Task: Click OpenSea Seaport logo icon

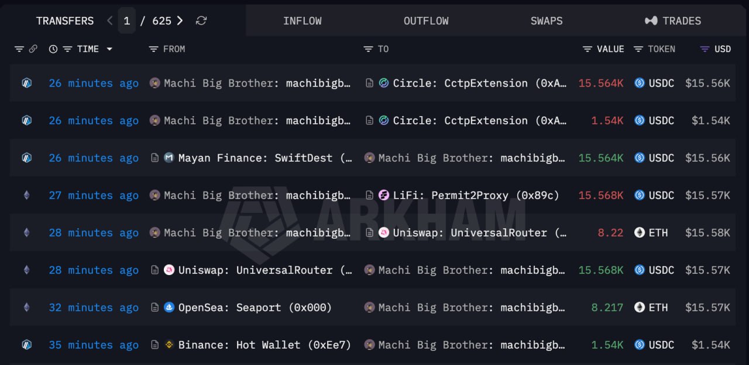Action: coord(169,307)
